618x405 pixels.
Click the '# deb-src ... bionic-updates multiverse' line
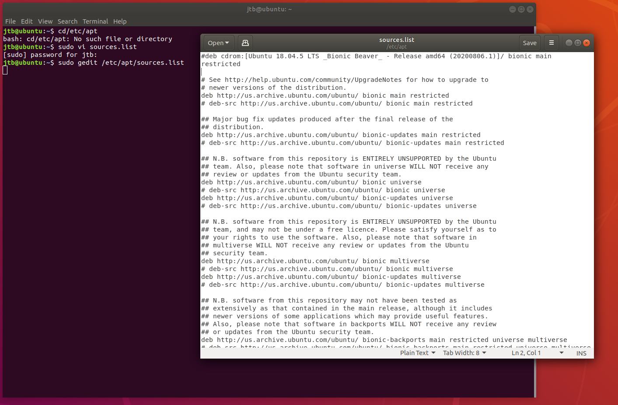[343, 285]
